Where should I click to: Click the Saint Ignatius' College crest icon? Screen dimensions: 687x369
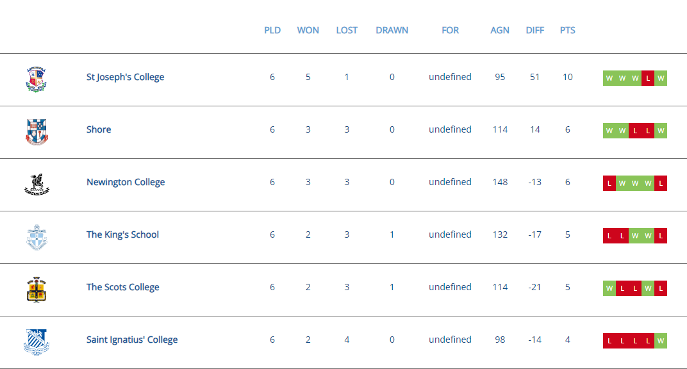click(37, 342)
